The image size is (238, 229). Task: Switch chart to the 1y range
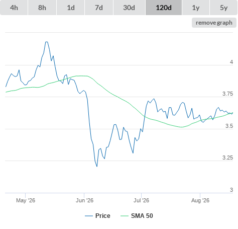[196, 8]
